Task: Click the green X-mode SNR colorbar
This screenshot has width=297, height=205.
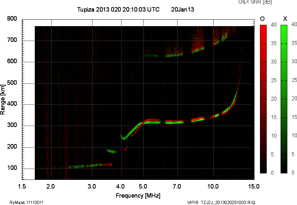Action: [284, 99]
